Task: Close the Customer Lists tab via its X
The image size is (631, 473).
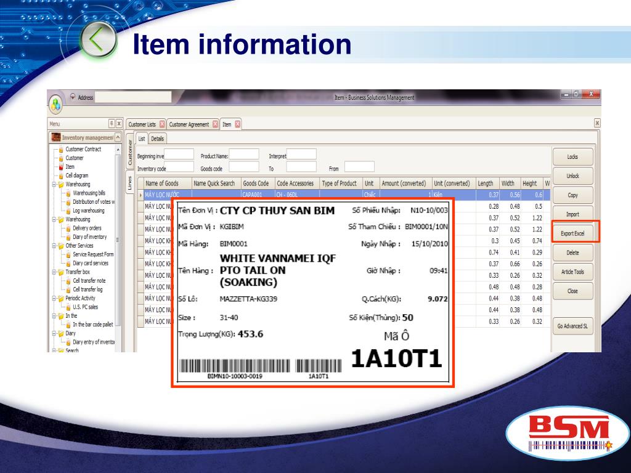Action: click(x=162, y=124)
